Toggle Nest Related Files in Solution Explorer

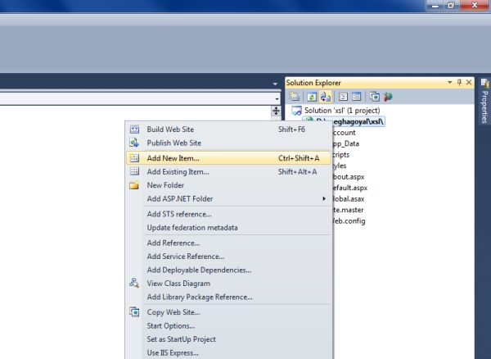click(x=326, y=97)
